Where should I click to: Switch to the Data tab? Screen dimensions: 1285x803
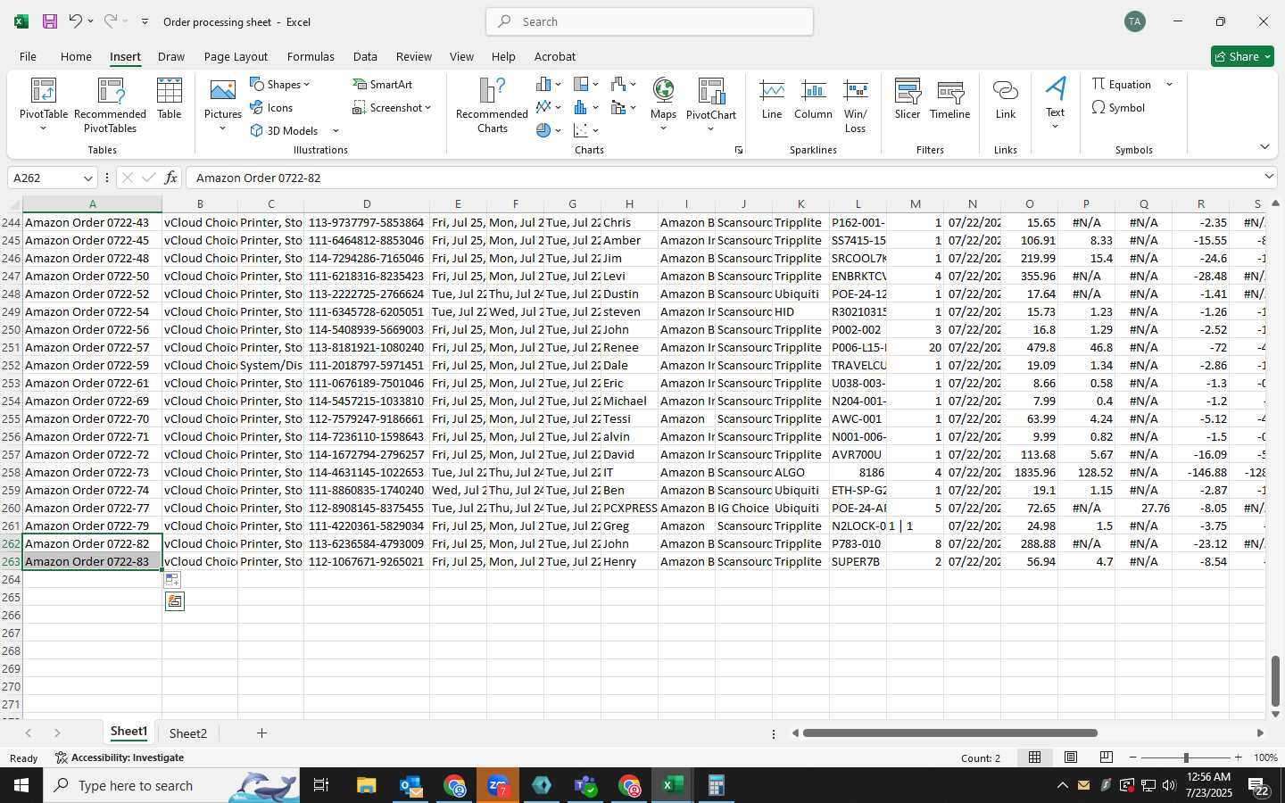tap(365, 56)
